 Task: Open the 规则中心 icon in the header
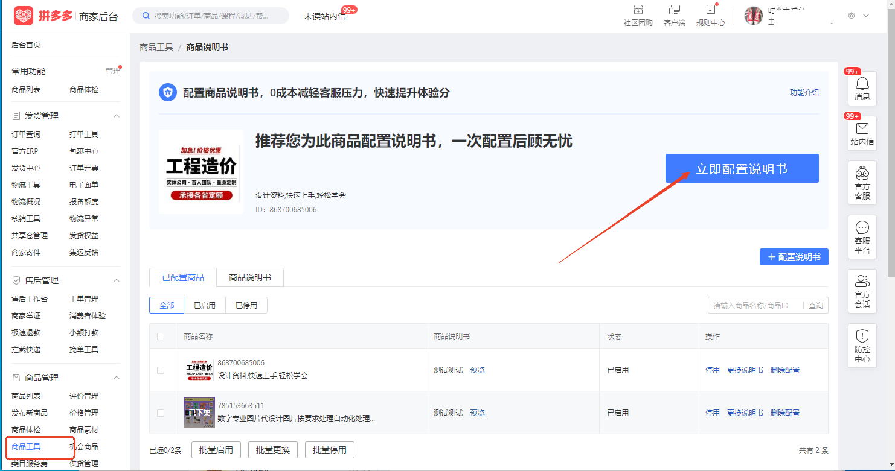tap(711, 16)
